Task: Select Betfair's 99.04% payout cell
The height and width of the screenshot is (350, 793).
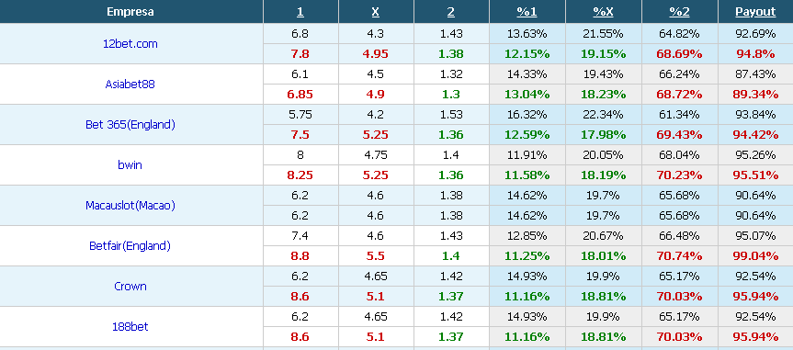Action: pos(755,256)
